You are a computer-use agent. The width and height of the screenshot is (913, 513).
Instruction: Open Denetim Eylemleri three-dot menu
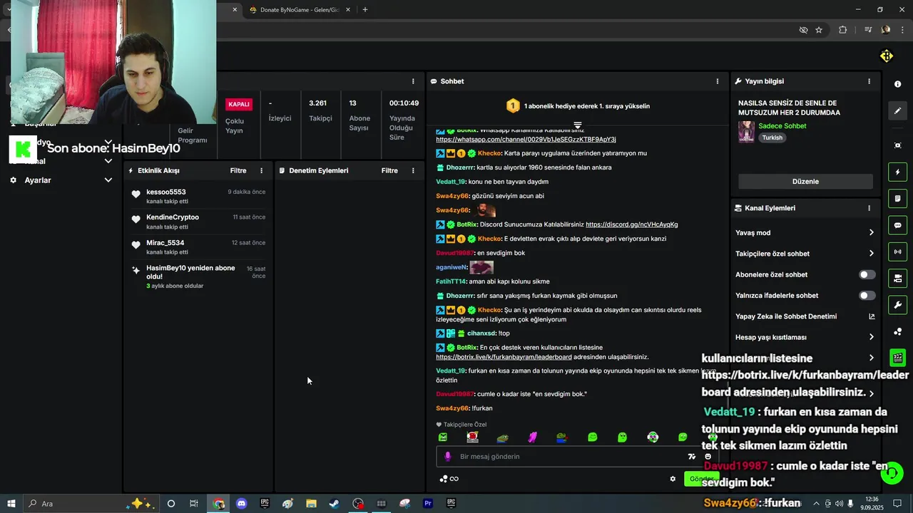(x=413, y=171)
